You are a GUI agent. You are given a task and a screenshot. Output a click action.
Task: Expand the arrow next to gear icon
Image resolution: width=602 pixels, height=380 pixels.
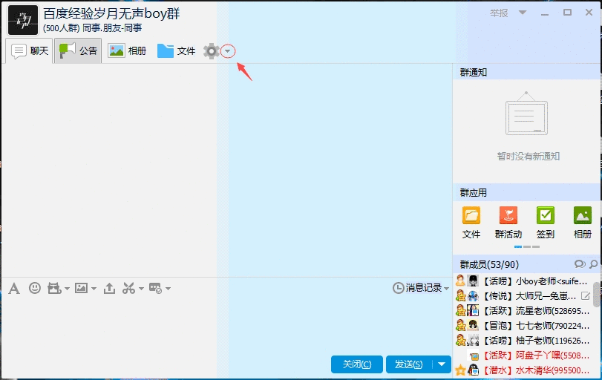tap(228, 51)
